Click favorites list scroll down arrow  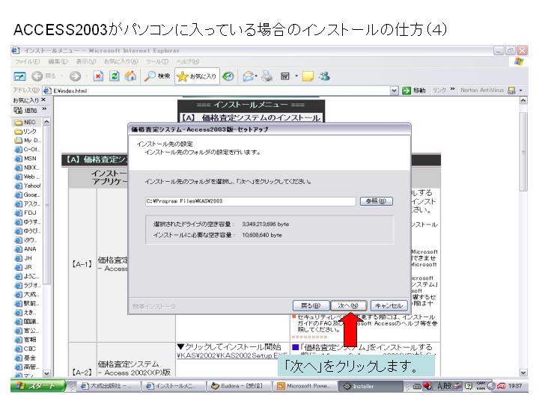pos(46,373)
